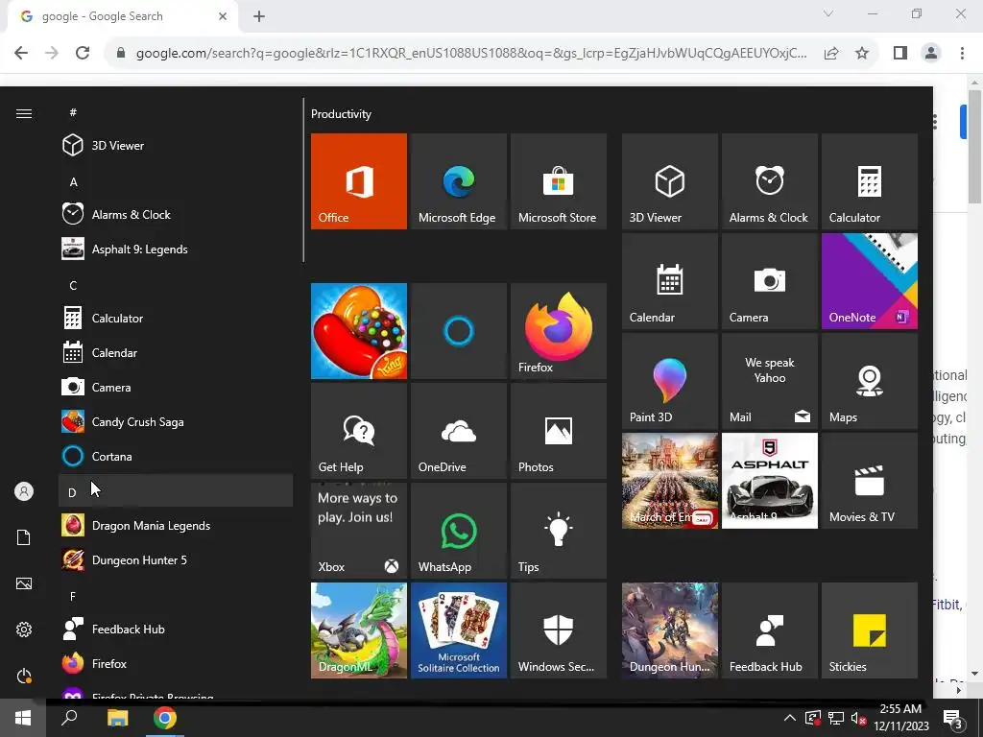Open Dragon Mania Legends from app list
This screenshot has width=983, height=737.
176,525
